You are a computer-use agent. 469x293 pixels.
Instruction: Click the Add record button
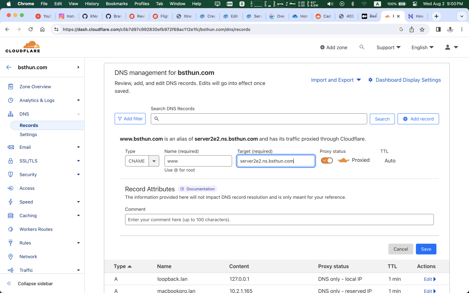(x=418, y=119)
